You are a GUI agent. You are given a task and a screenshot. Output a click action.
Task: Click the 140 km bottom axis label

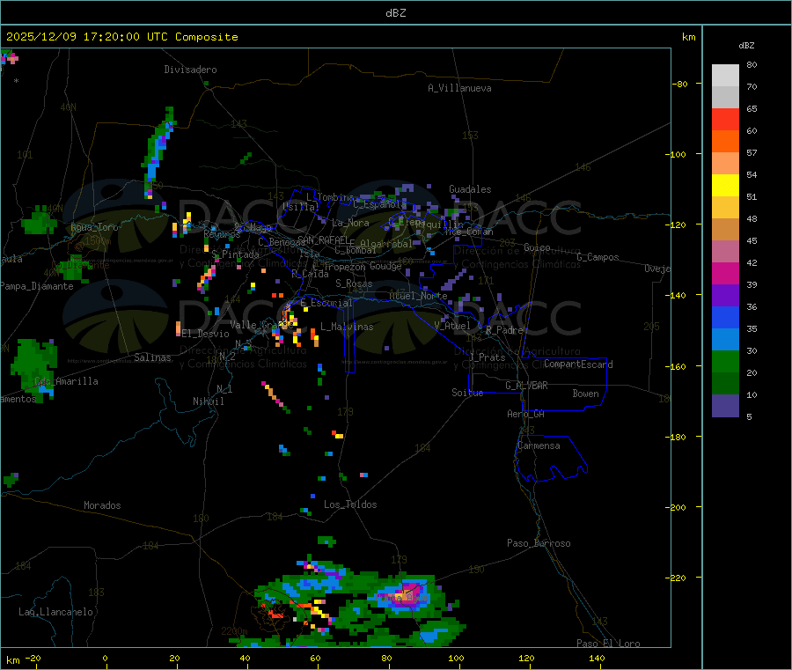[x=597, y=658]
